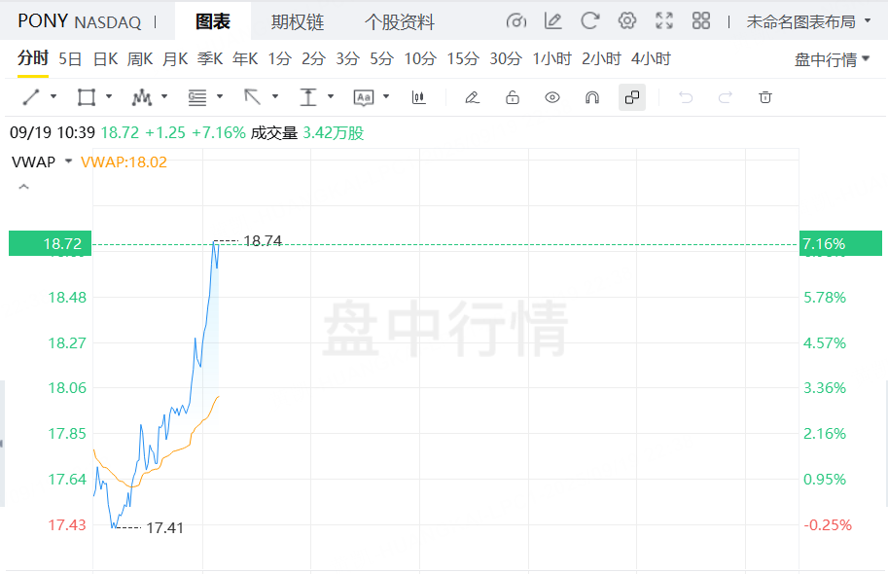Select the 10分 interval
Screen dimensions: 888x574
420,59
